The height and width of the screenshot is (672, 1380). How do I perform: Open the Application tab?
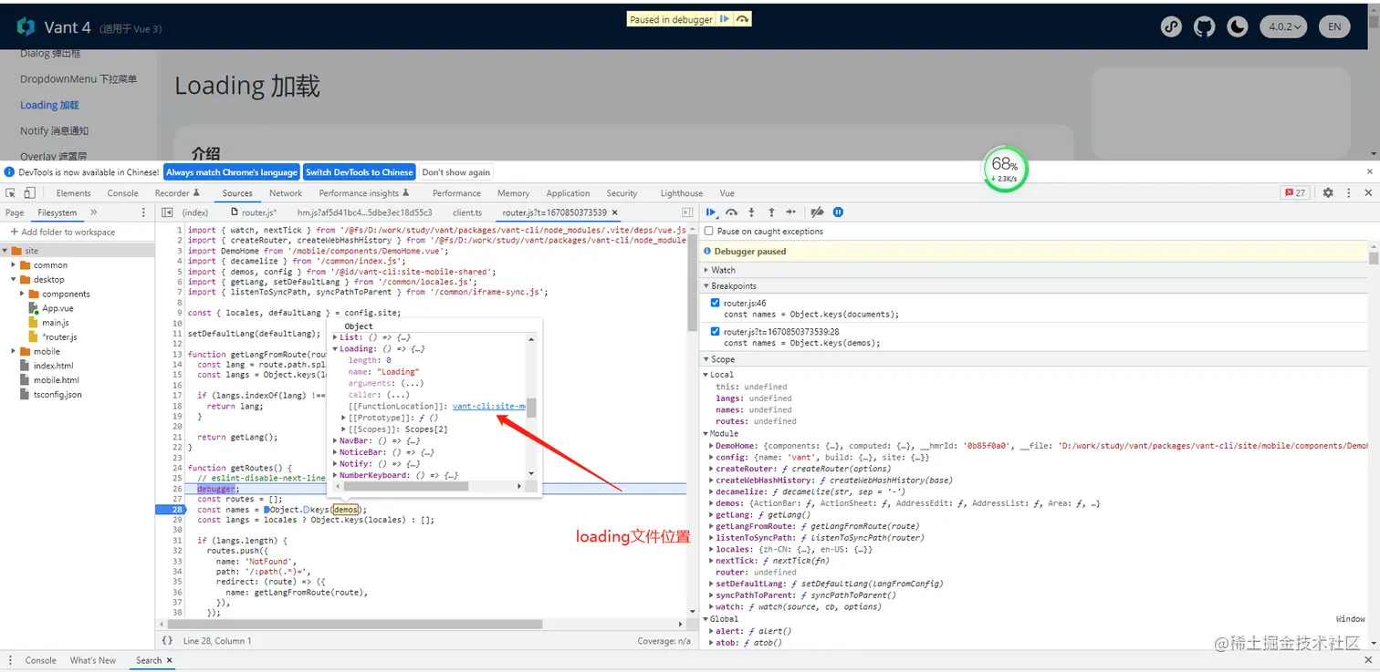pyautogui.click(x=568, y=193)
